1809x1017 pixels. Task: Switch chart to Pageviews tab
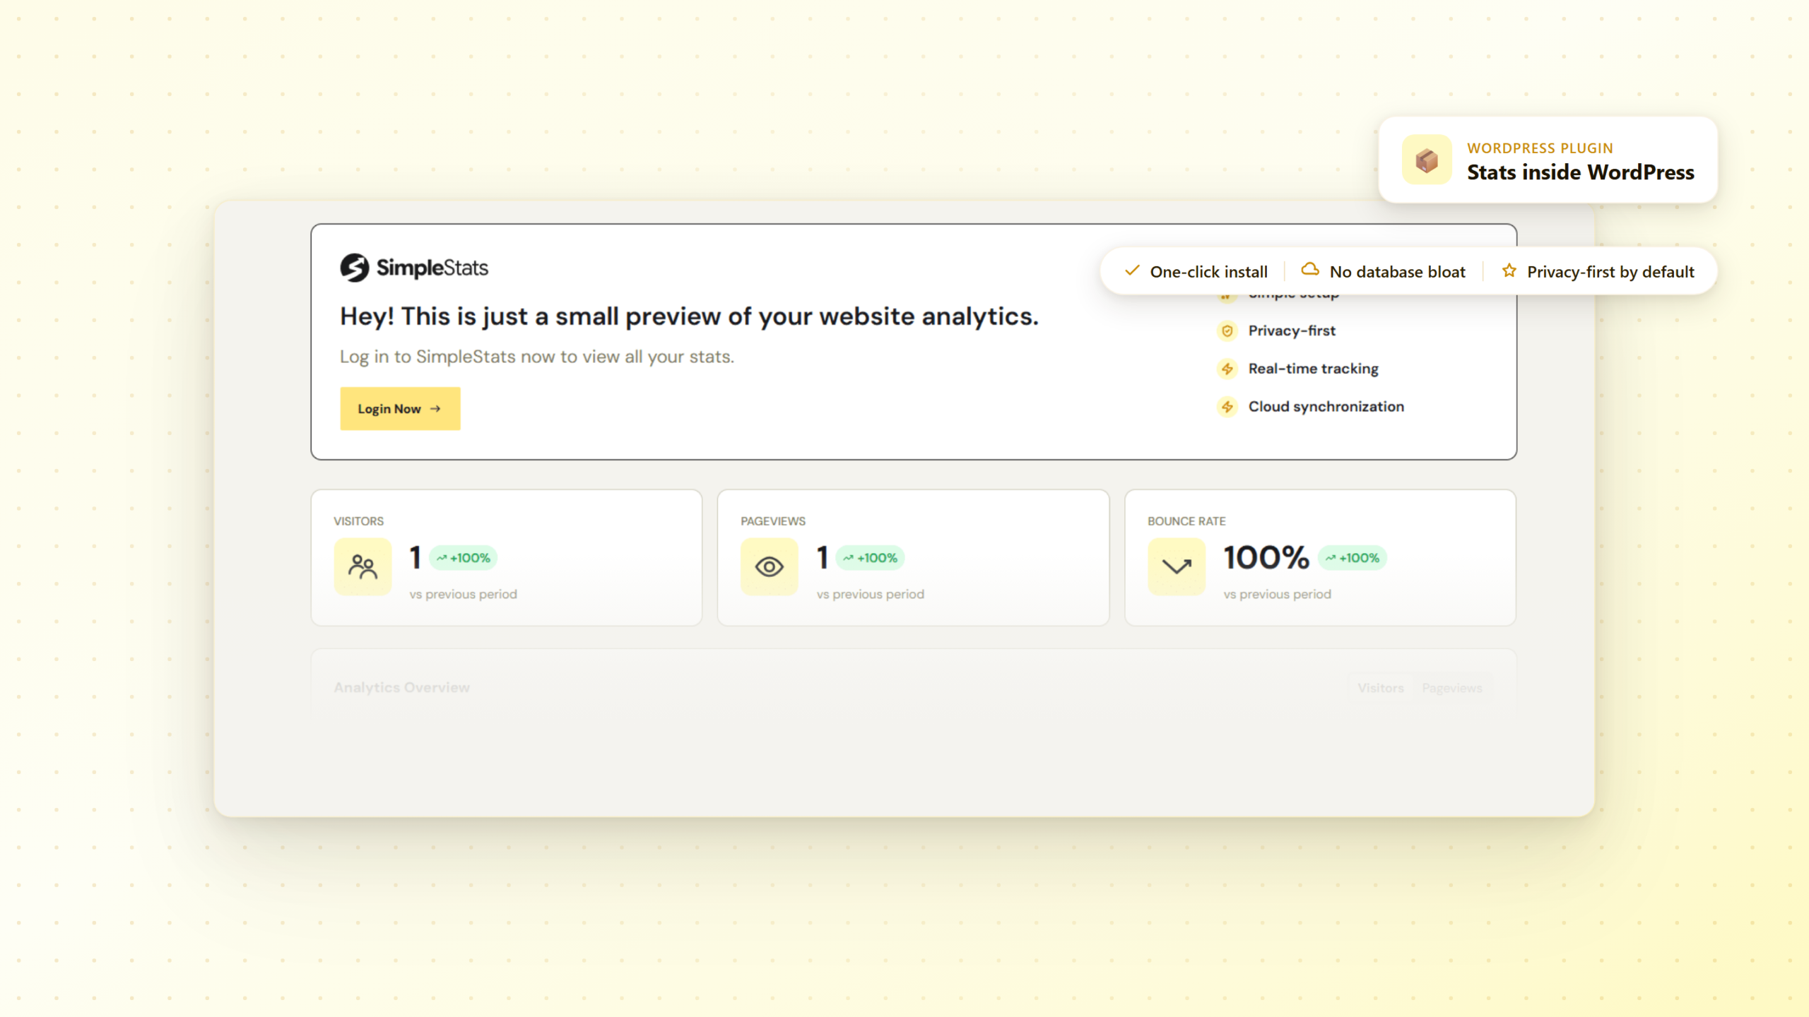[x=1452, y=688]
